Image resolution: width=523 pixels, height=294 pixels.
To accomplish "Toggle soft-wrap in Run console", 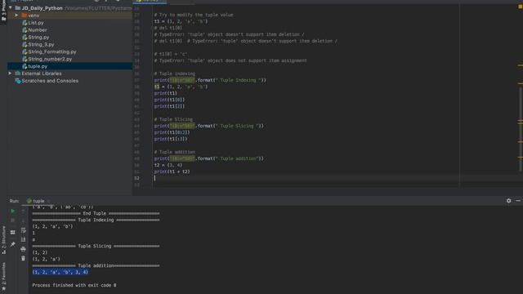I will click(x=23, y=230).
